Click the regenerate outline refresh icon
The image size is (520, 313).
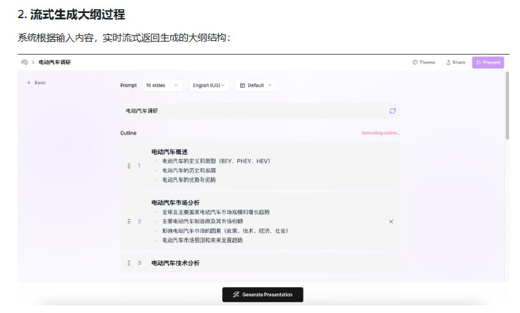(393, 111)
